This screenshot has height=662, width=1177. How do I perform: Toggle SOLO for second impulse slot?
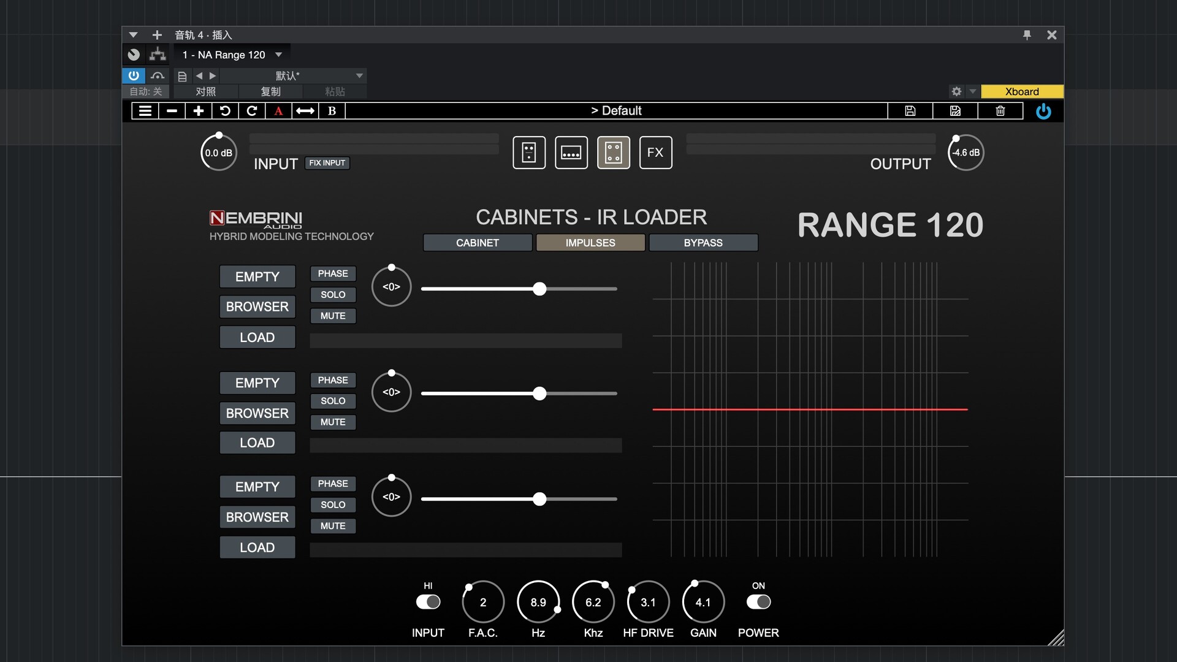pos(333,401)
